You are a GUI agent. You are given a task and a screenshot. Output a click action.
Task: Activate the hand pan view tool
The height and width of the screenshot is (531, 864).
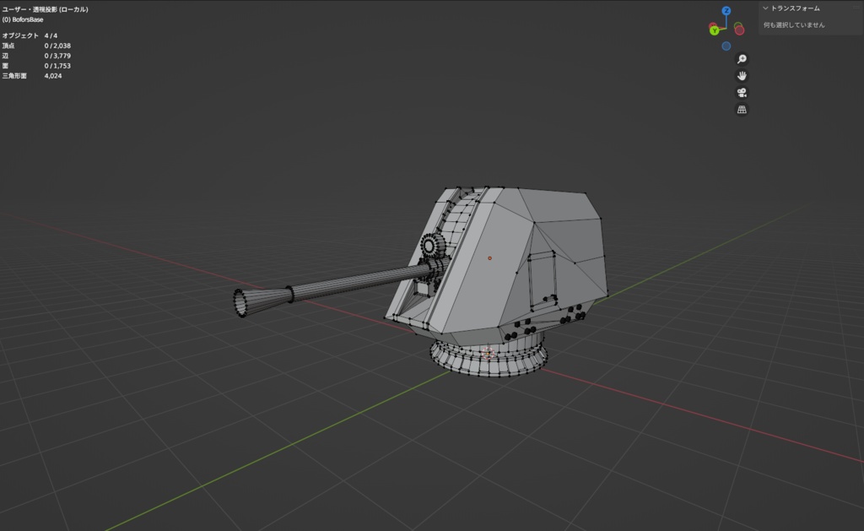(742, 77)
